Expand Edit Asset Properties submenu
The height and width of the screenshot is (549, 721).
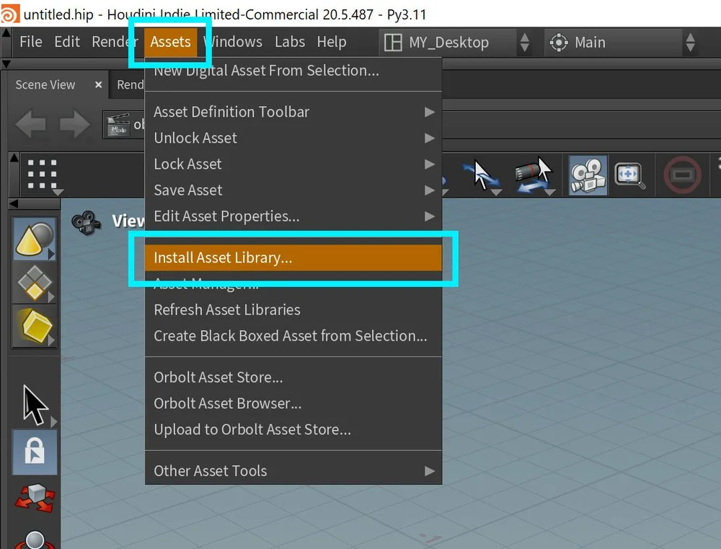(x=293, y=216)
